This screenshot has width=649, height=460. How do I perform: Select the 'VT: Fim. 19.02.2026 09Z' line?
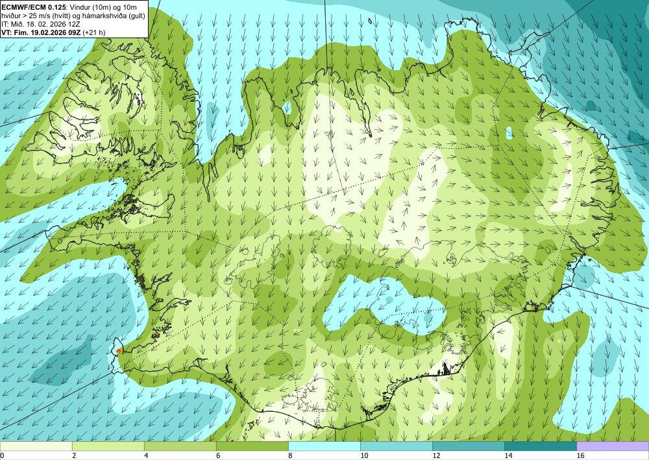(53, 32)
